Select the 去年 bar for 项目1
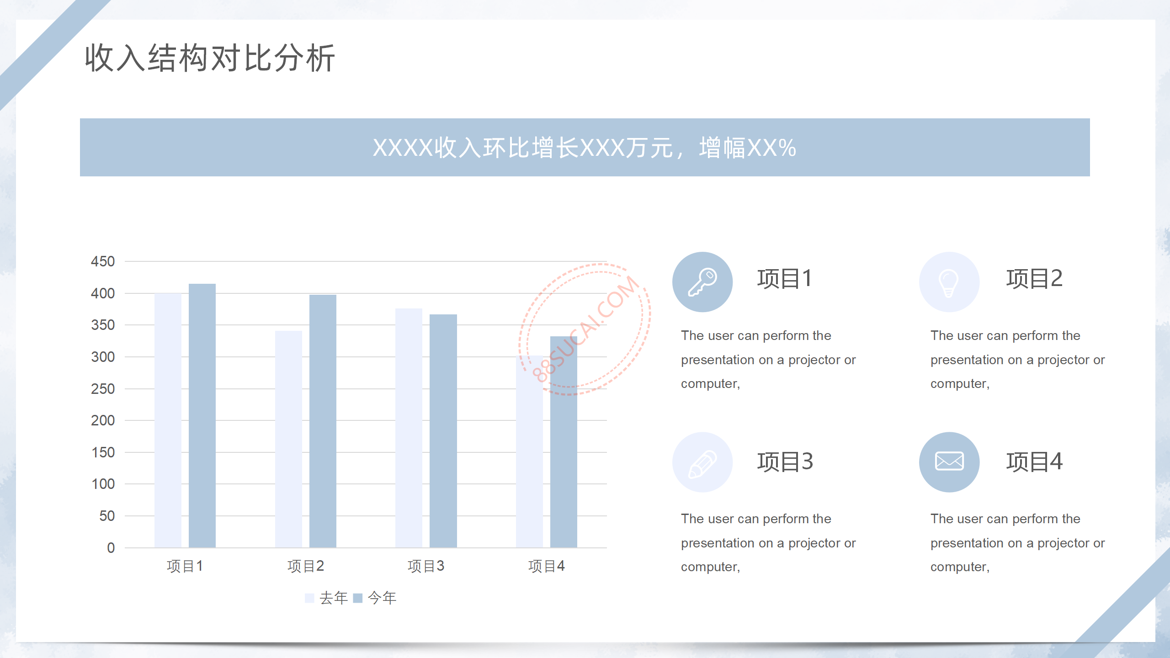 point(168,420)
